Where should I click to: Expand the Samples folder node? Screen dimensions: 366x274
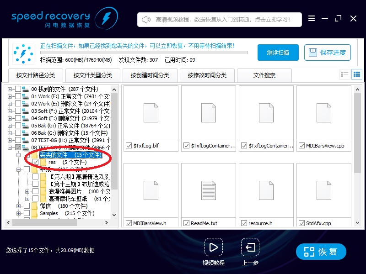(19, 213)
